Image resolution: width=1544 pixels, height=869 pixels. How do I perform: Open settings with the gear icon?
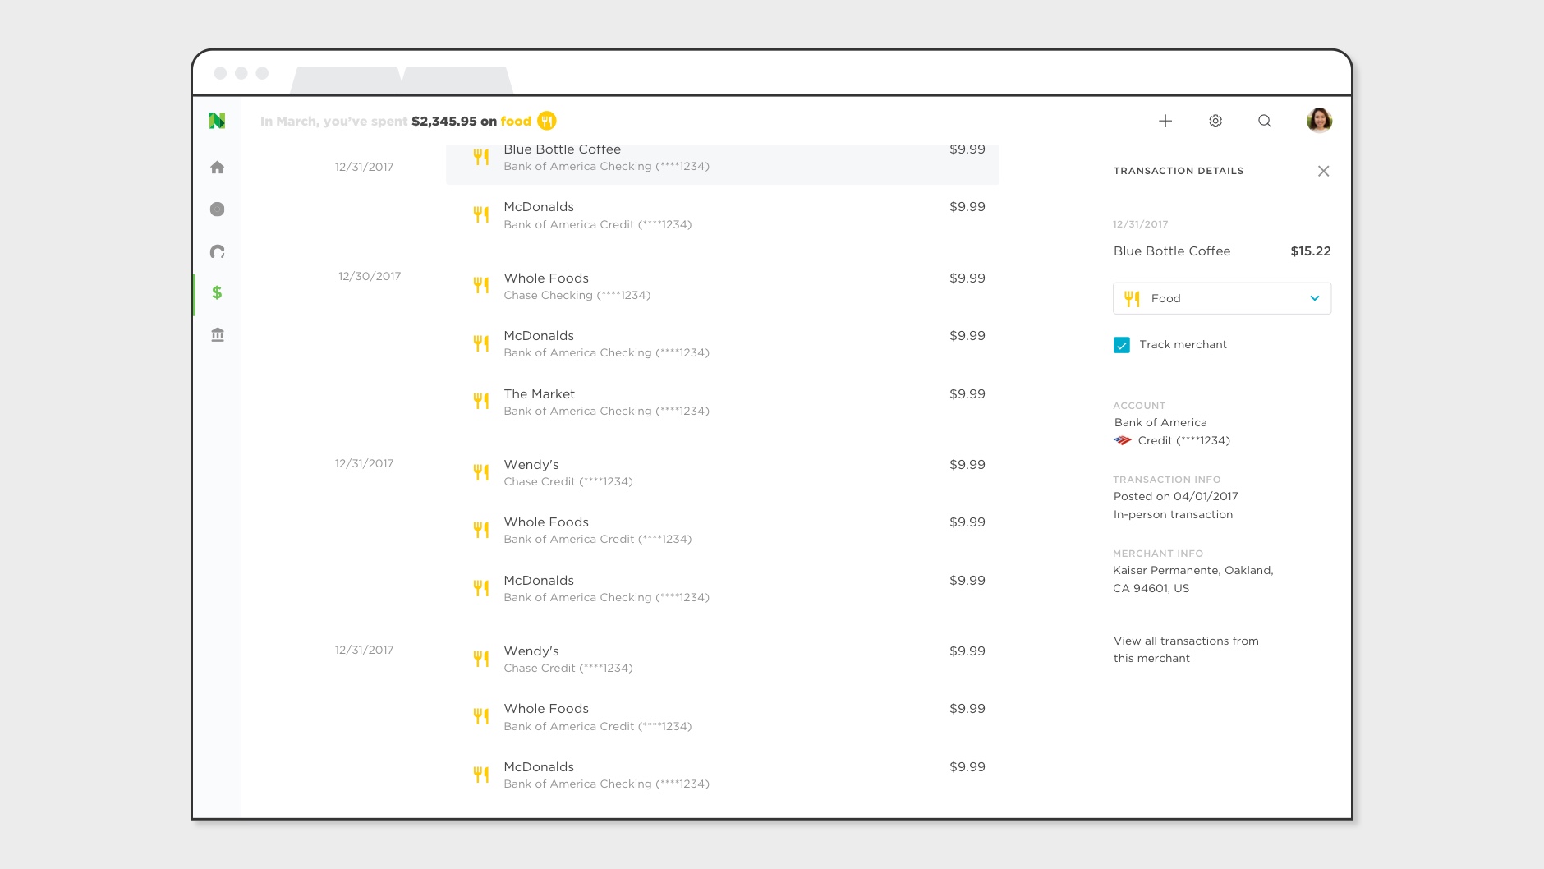pyautogui.click(x=1215, y=121)
